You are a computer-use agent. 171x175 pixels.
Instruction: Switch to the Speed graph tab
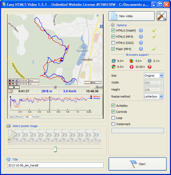coord(12,117)
